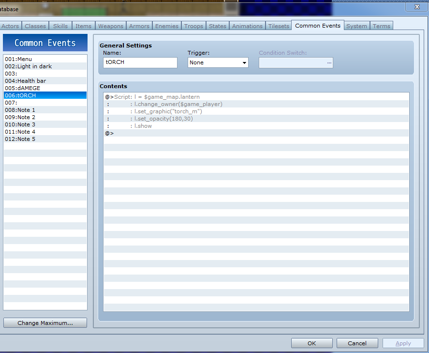The height and width of the screenshot is (353, 429).
Task: Switch to the Armors tab
Action: tap(139, 26)
